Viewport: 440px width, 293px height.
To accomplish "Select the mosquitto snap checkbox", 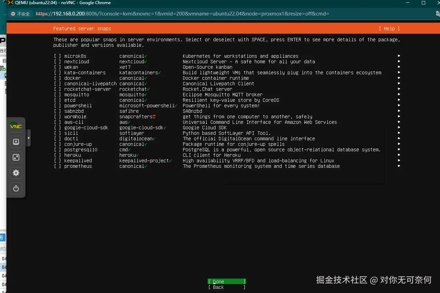I will [57, 95].
